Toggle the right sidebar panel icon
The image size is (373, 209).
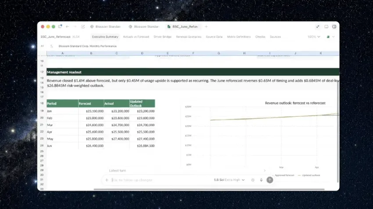334,27
